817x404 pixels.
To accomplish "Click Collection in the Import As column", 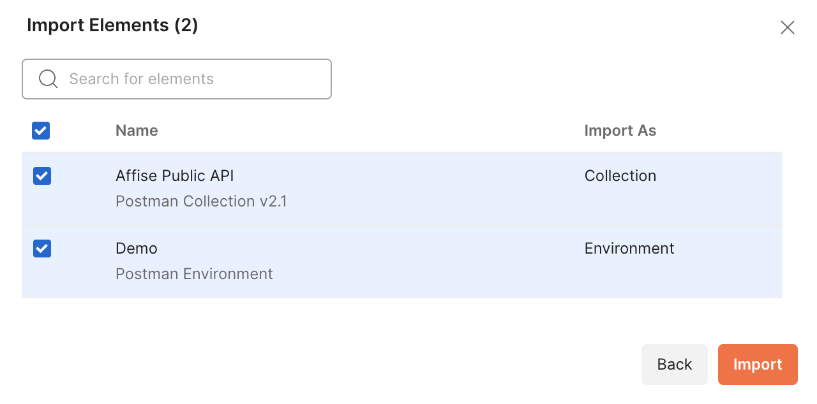I will click(x=620, y=176).
